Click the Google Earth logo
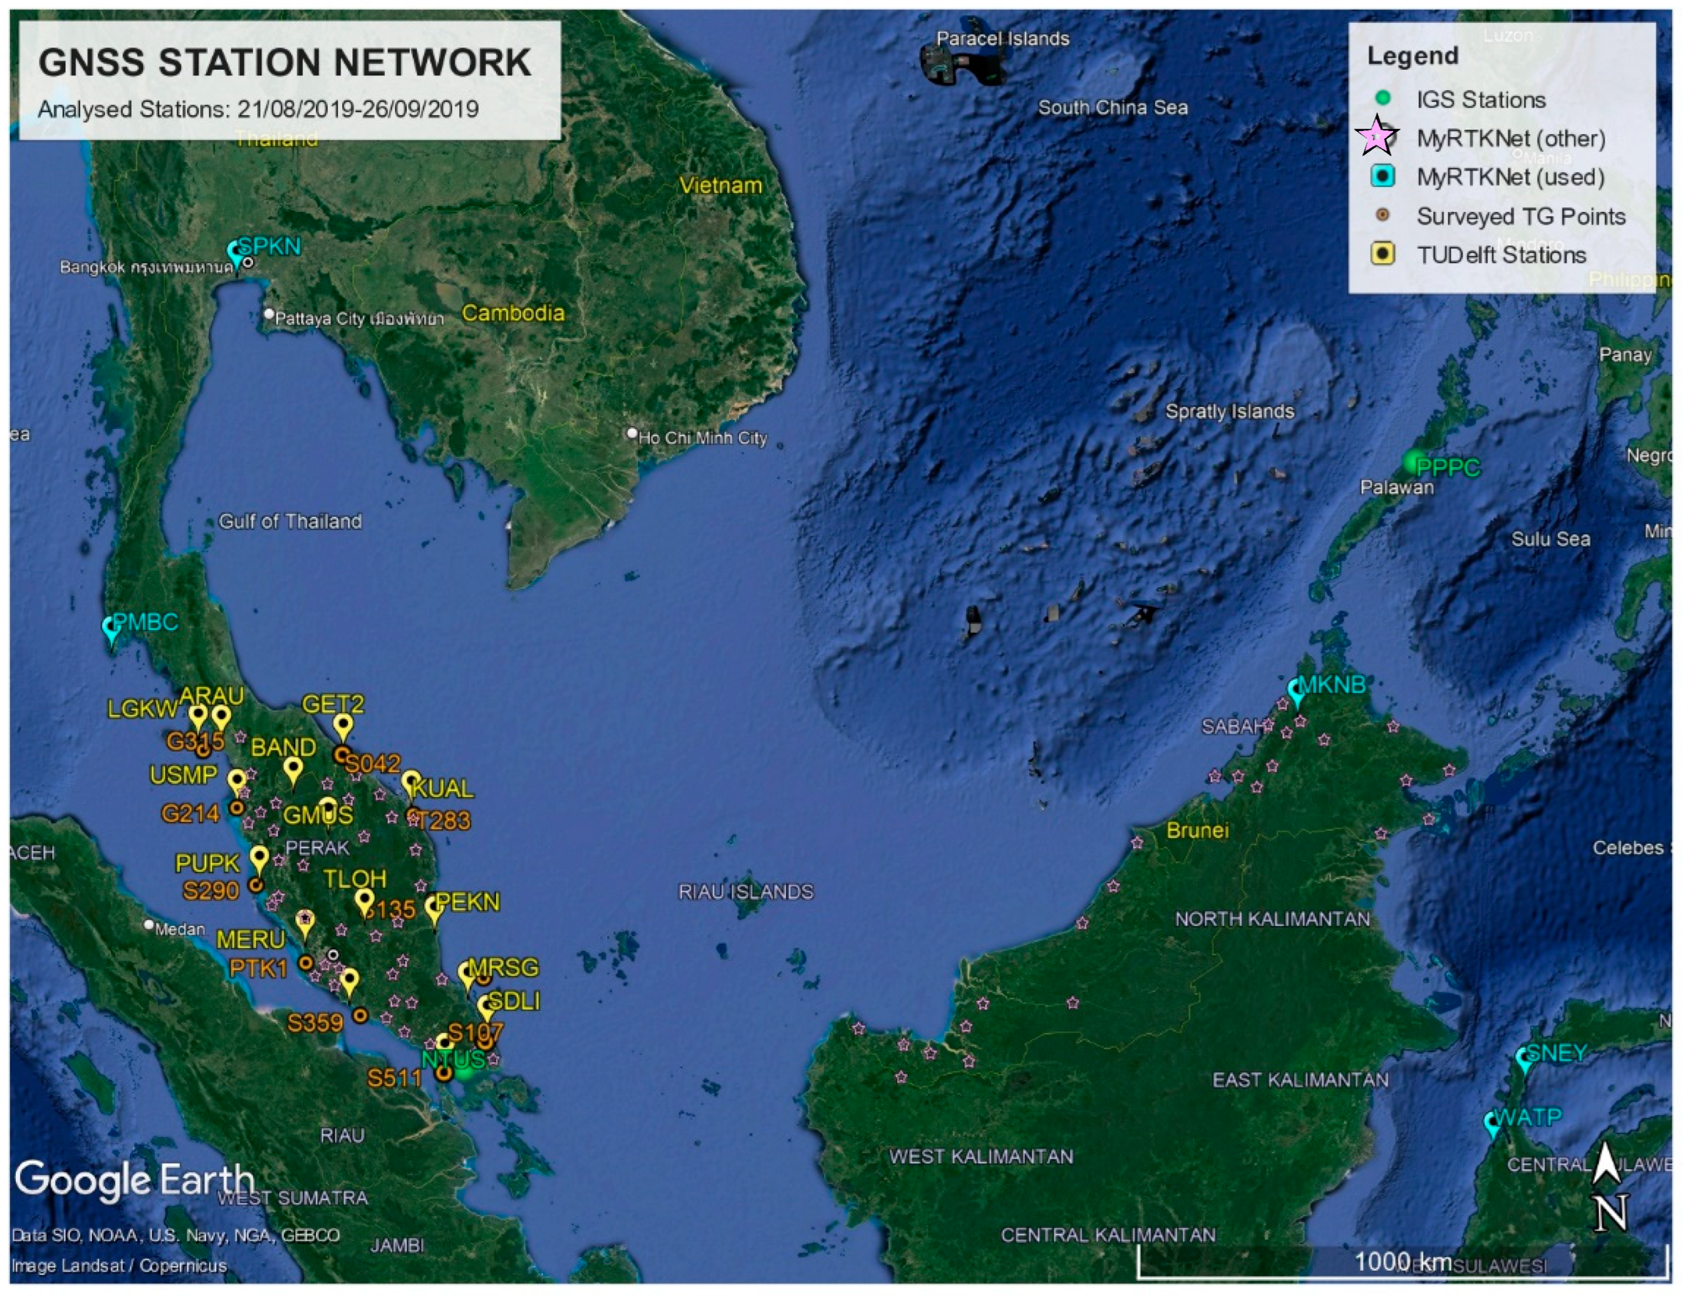 (x=134, y=1180)
